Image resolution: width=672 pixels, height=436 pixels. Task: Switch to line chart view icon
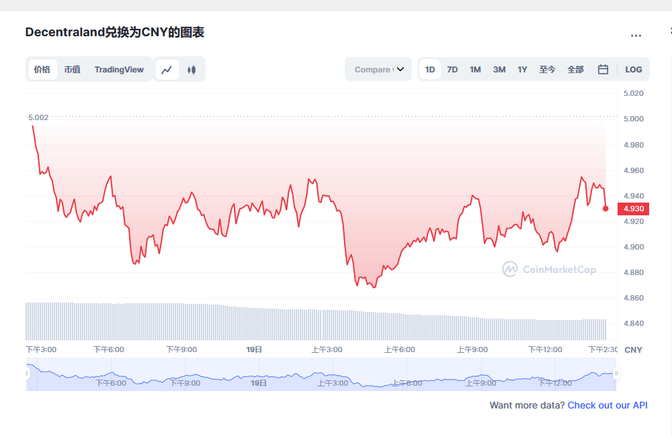coord(167,69)
